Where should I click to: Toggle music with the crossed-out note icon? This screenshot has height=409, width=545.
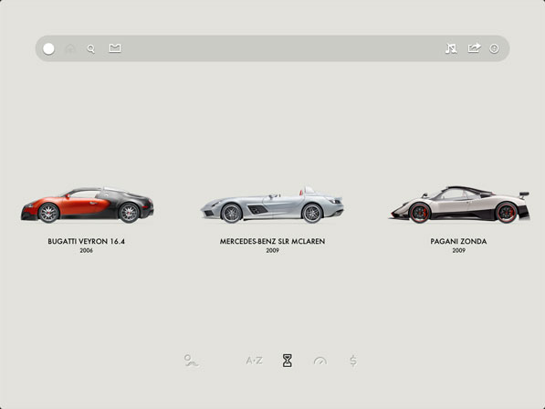[x=451, y=48]
